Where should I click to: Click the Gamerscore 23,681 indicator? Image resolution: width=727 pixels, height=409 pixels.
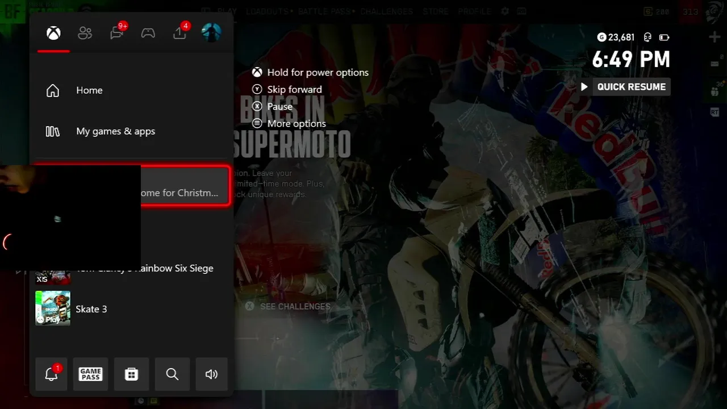pyautogui.click(x=616, y=37)
